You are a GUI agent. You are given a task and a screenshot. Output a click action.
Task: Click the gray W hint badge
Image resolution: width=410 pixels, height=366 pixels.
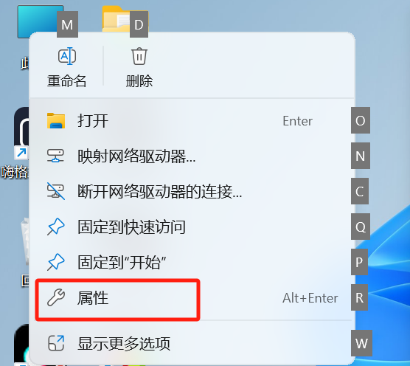pyautogui.click(x=361, y=343)
